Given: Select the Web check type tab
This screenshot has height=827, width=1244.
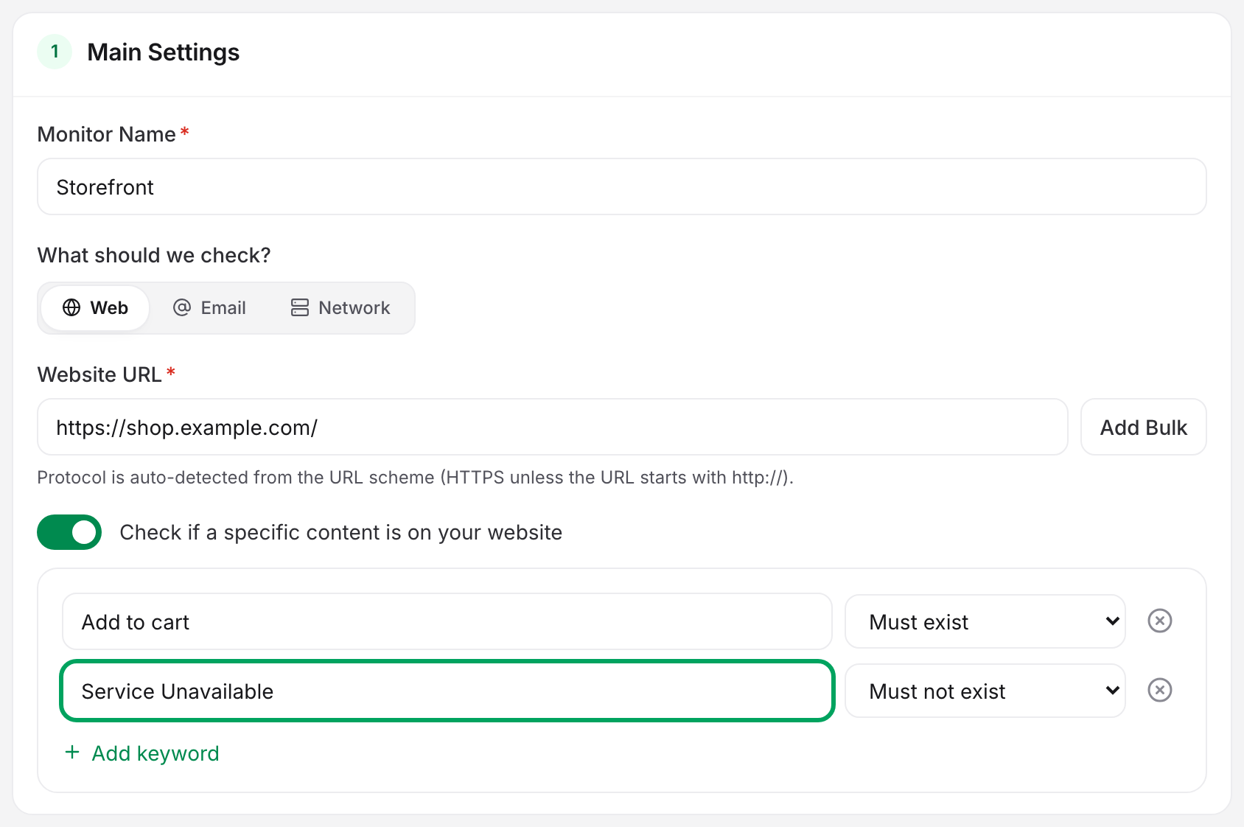Looking at the screenshot, I should tap(95, 308).
